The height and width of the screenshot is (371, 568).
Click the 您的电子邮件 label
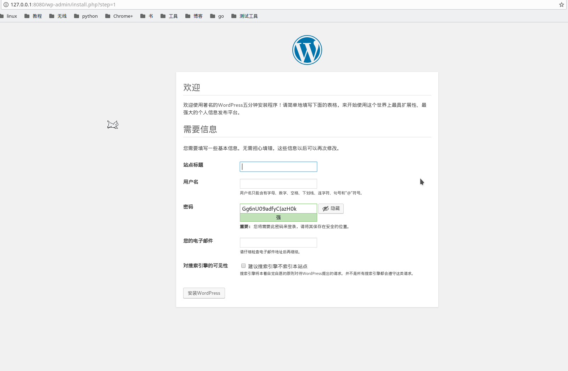pos(198,241)
